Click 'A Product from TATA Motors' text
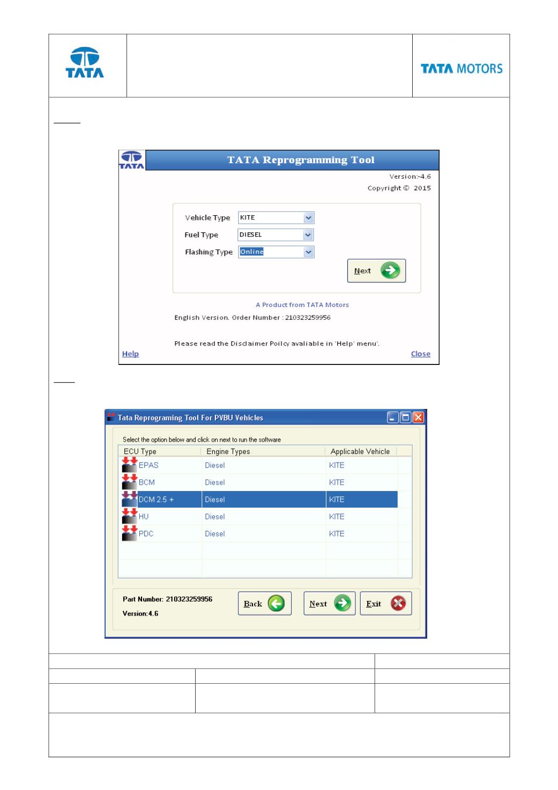Viewport: 558px width, 790px height. tap(302, 305)
